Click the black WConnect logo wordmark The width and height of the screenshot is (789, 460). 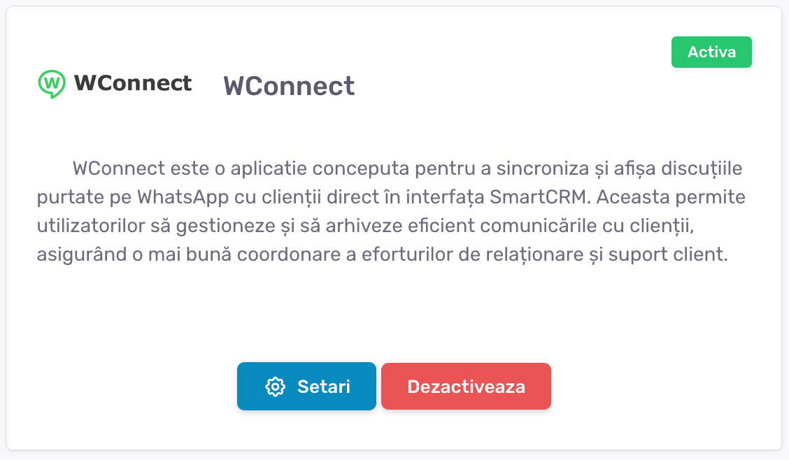133,83
